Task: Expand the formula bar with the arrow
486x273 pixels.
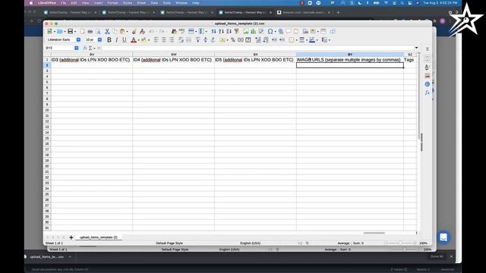Action: click(416, 48)
